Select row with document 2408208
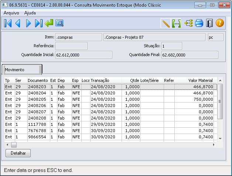This screenshot has width=232, height=176. click(110, 118)
